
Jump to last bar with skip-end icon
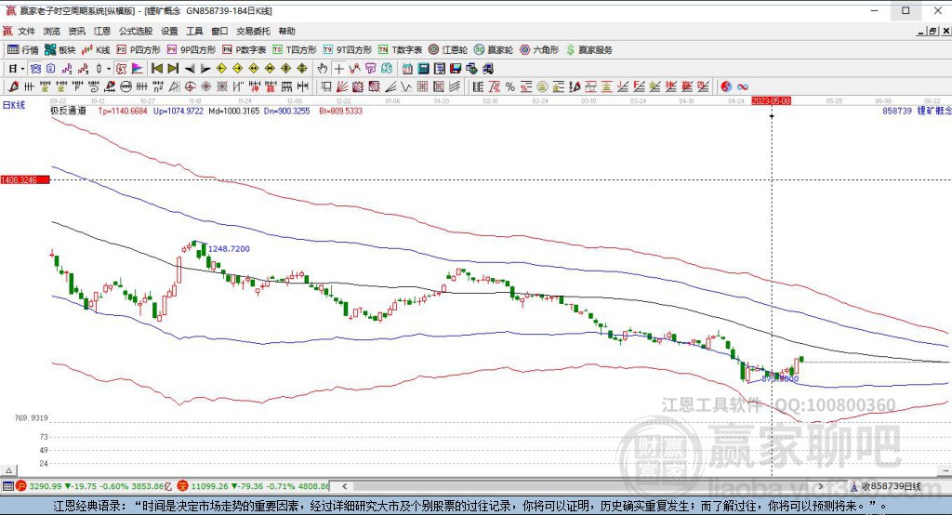pyautogui.click(x=173, y=69)
